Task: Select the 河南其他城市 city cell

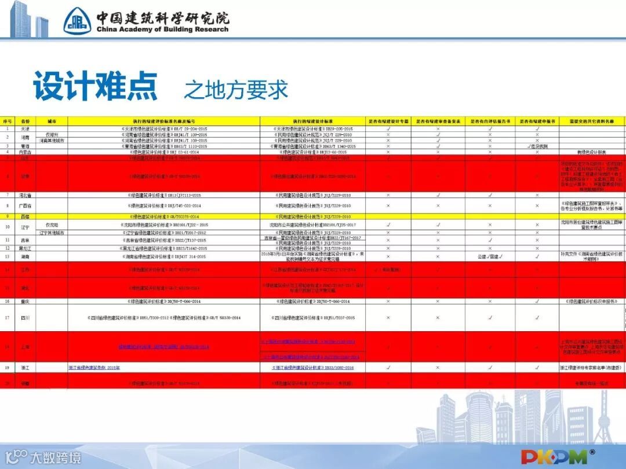Action: point(52,140)
